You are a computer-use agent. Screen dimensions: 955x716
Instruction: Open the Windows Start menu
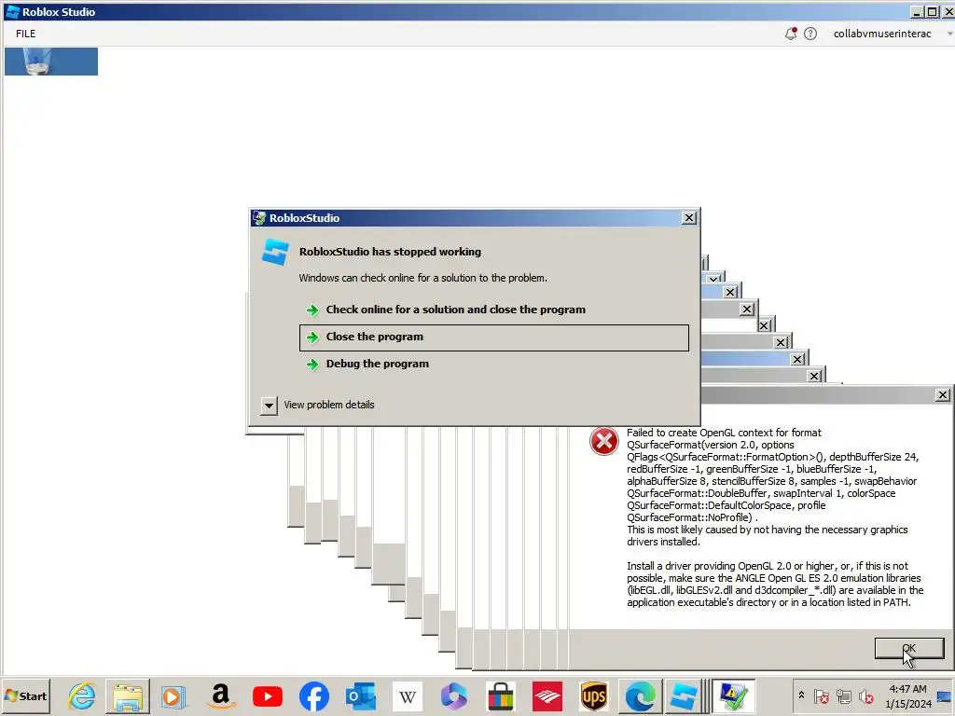point(25,695)
